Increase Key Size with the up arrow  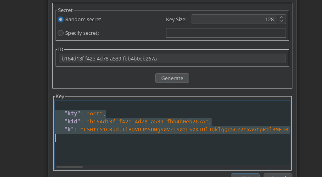click(x=281, y=17)
